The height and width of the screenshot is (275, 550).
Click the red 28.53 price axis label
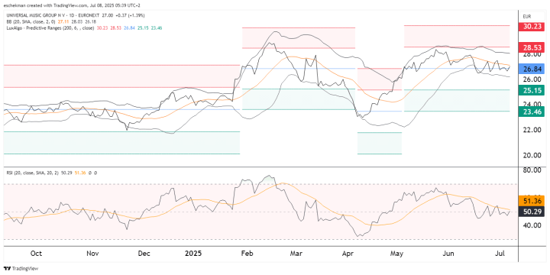(532, 47)
